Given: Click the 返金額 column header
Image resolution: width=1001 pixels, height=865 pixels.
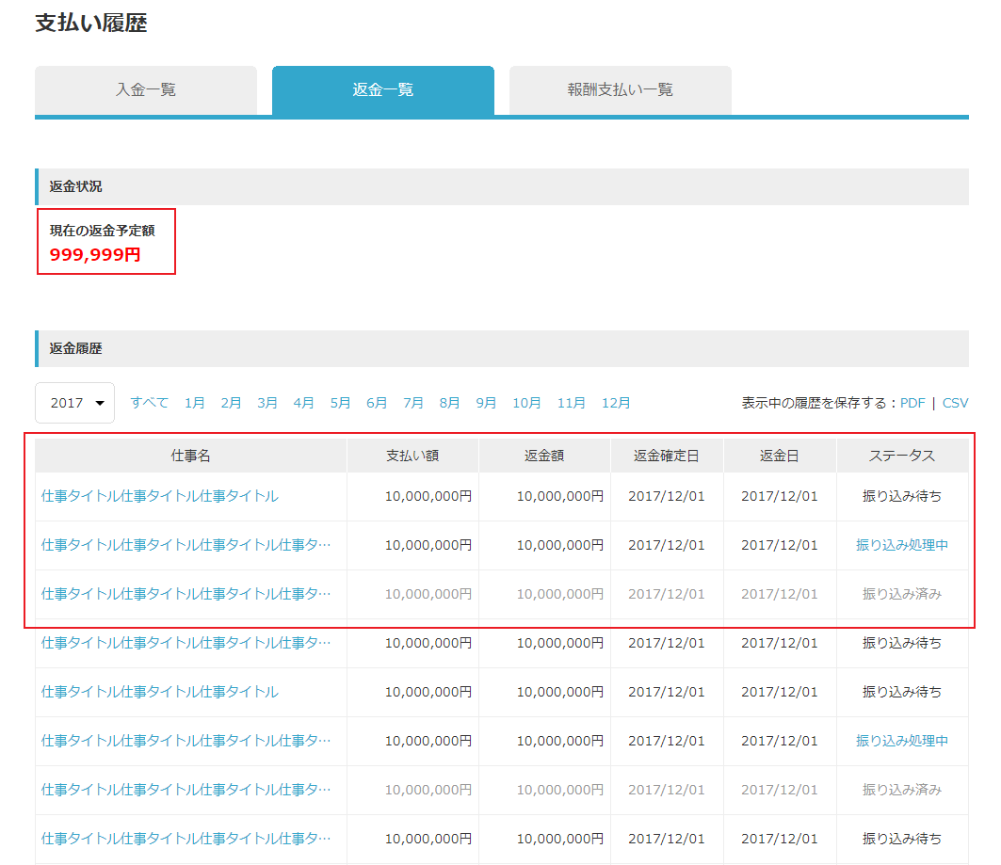Looking at the screenshot, I should pyautogui.click(x=544, y=456).
